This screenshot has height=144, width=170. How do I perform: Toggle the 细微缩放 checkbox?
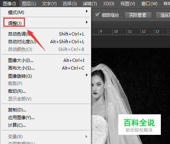(x=97, y=15)
